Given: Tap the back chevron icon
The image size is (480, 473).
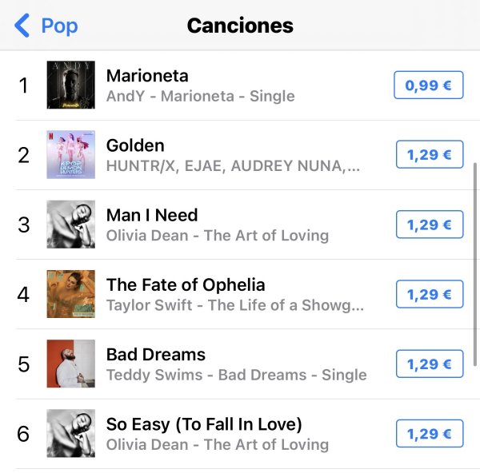Looking at the screenshot, I should (x=22, y=26).
